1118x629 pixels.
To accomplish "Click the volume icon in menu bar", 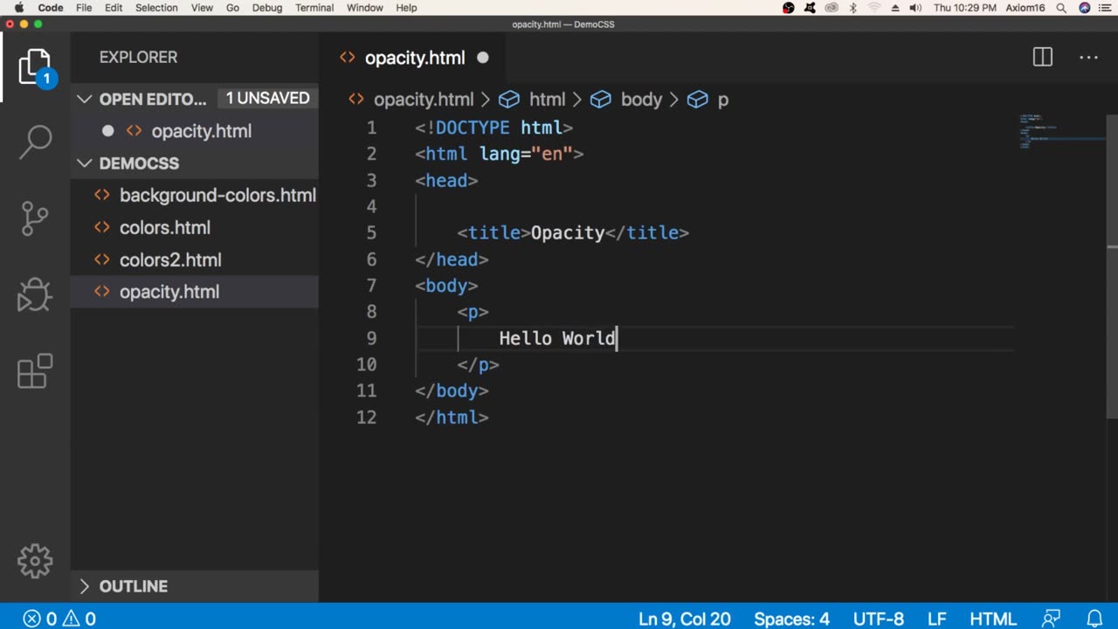I will 914,8.
